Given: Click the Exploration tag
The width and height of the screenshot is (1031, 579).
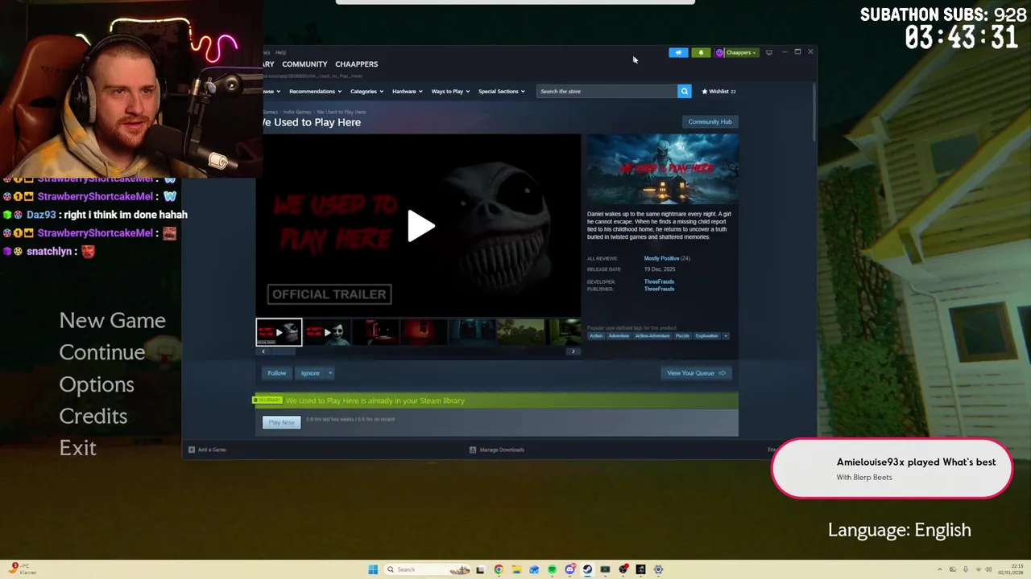Looking at the screenshot, I should click(x=706, y=335).
